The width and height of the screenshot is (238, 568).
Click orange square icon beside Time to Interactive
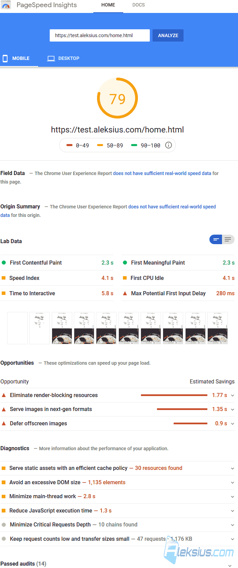(x=4, y=293)
